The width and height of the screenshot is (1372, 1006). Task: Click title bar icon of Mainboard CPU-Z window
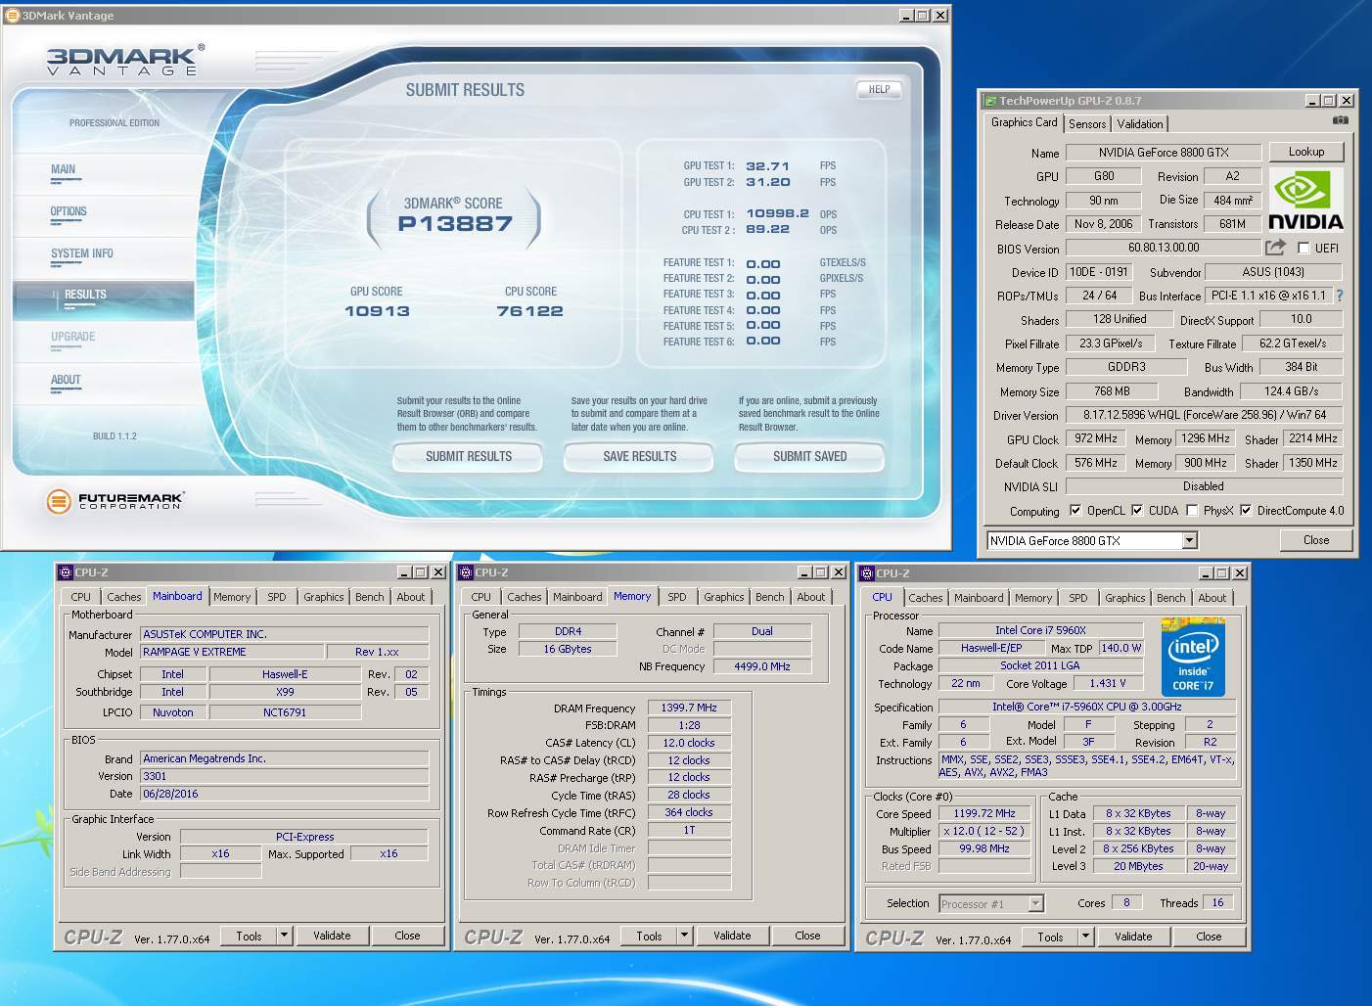(x=66, y=572)
